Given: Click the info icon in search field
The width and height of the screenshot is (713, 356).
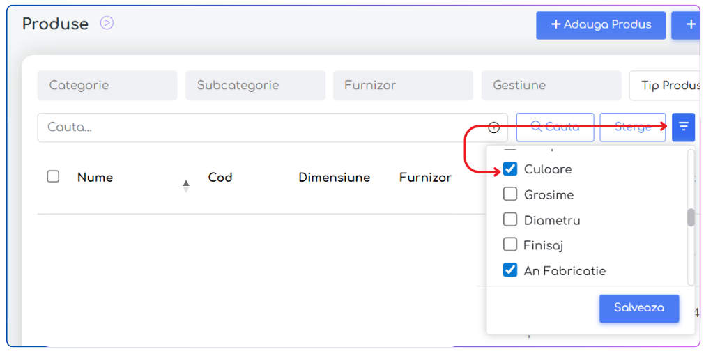Looking at the screenshot, I should [x=494, y=127].
